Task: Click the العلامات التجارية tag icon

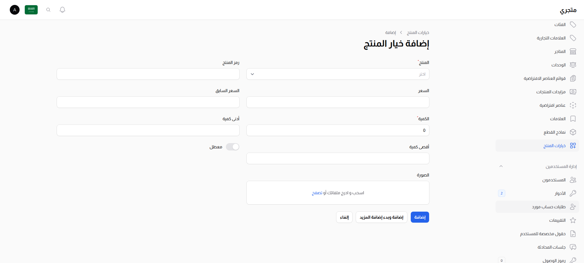Action: click(573, 38)
